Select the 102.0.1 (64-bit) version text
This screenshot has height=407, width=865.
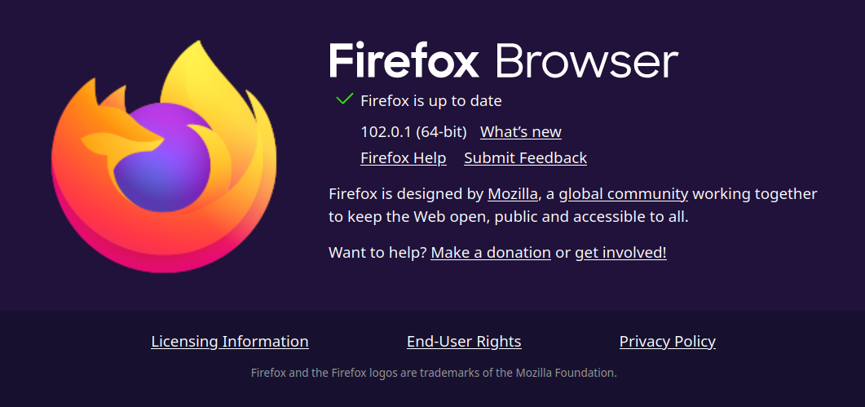413,132
